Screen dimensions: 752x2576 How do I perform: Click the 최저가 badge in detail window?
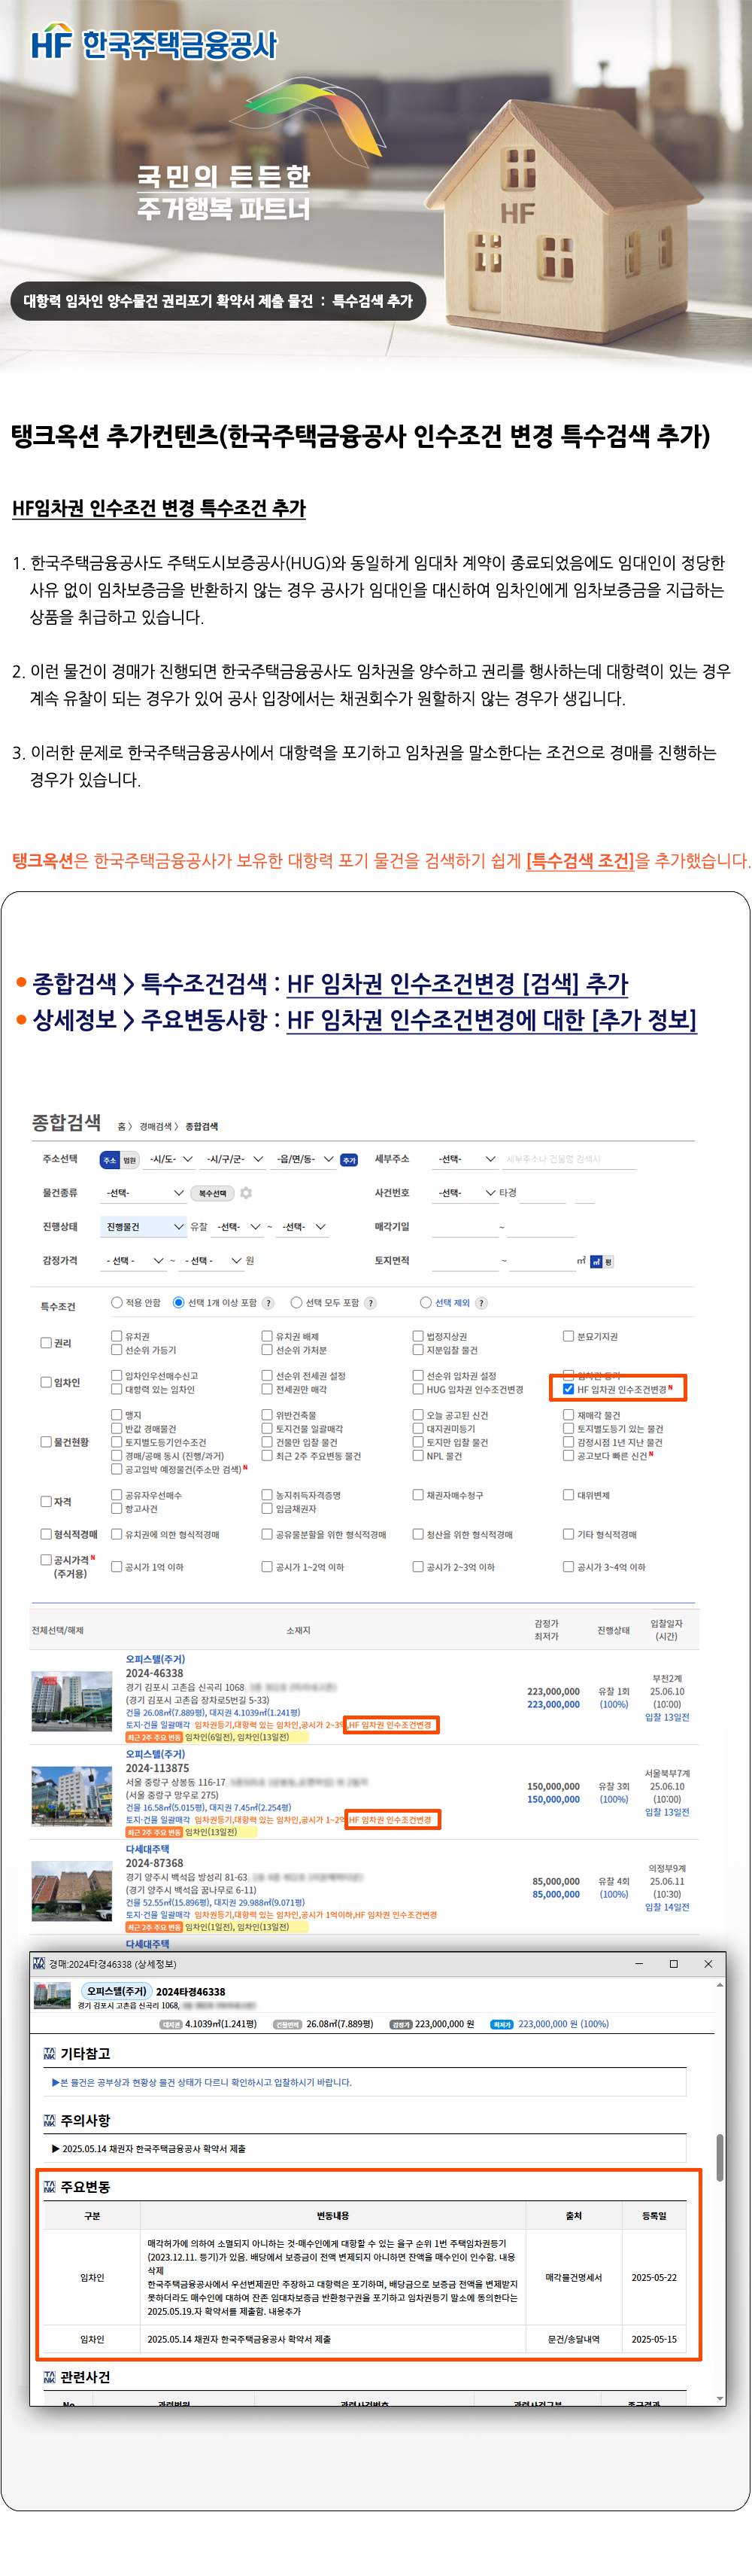click(502, 2024)
